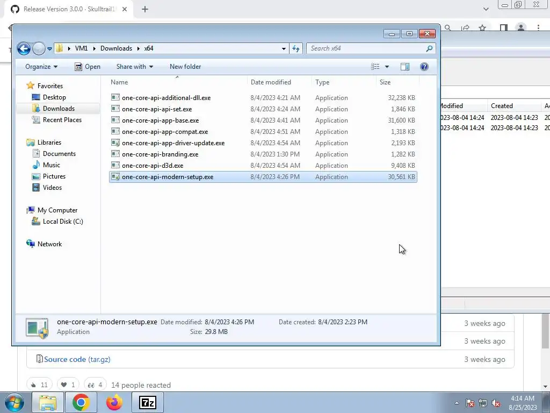Open the Pictures library
Image resolution: width=550 pixels, height=413 pixels.
coord(49,176)
